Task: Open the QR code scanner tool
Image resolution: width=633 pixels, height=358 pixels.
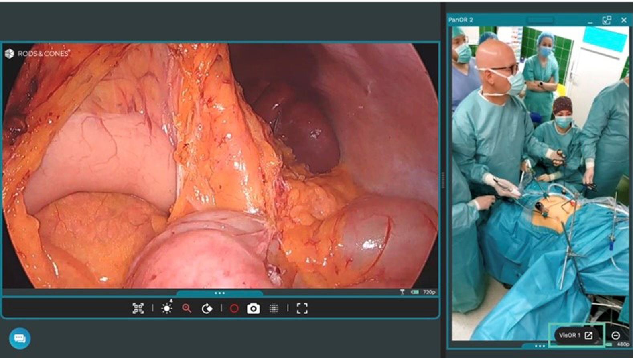Action: point(138,308)
